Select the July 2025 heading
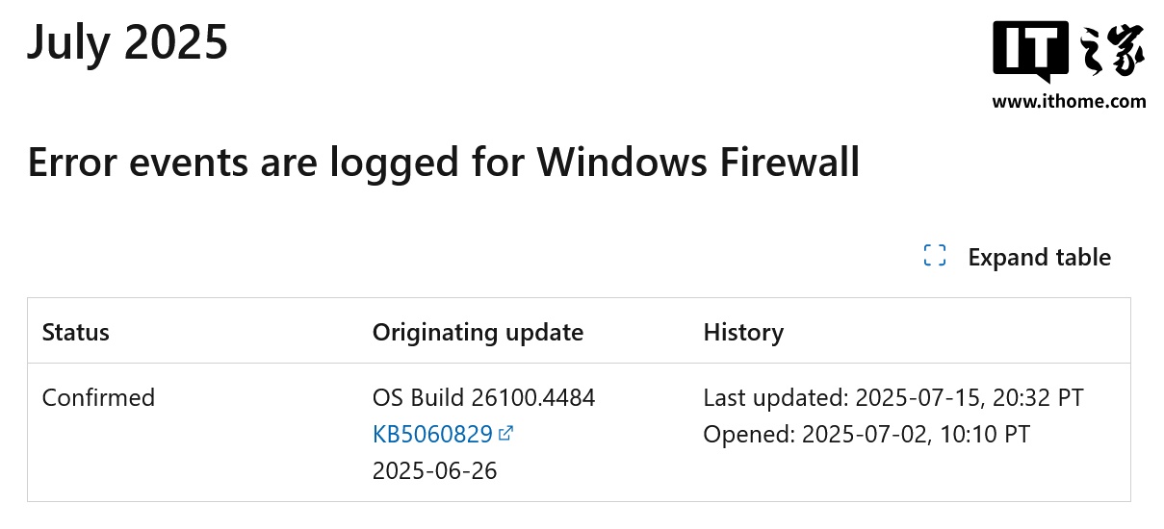Screen dimensions: 1164x529 click(127, 41)
